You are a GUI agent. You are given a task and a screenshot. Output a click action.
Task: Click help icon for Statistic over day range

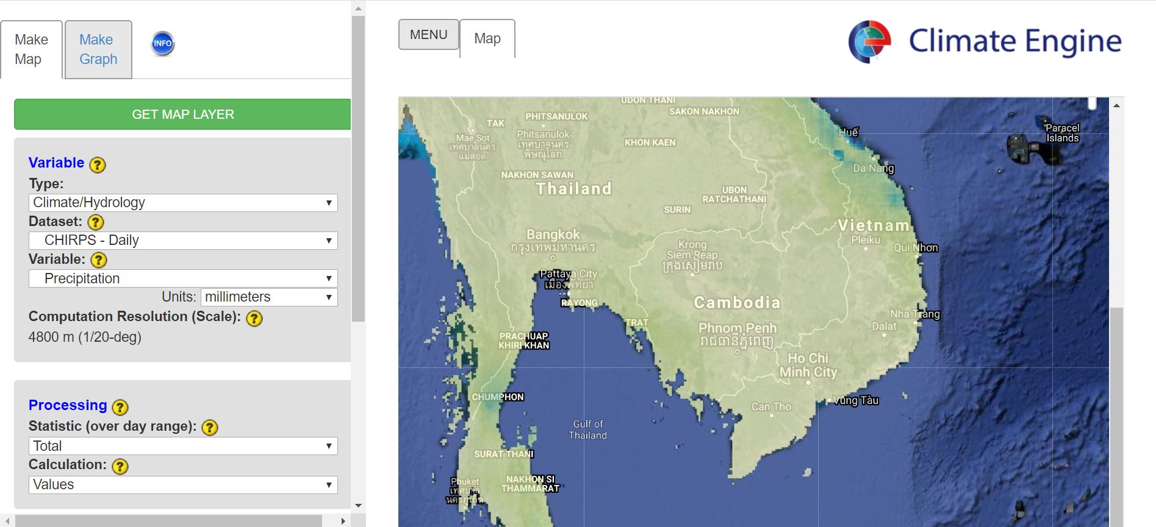coord(210,428)
